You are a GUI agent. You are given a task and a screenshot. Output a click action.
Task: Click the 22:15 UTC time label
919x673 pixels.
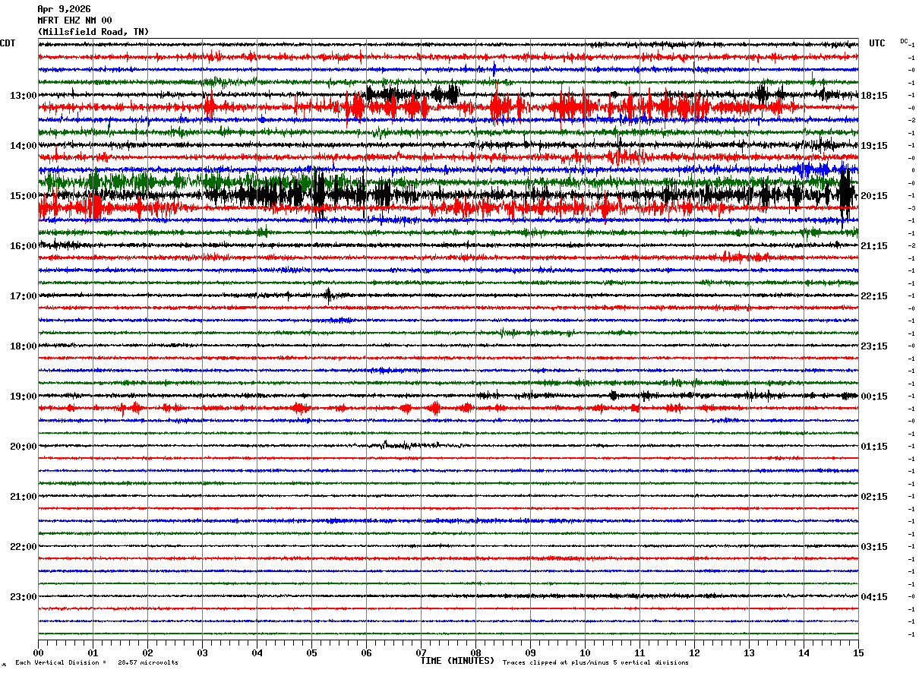874,296
